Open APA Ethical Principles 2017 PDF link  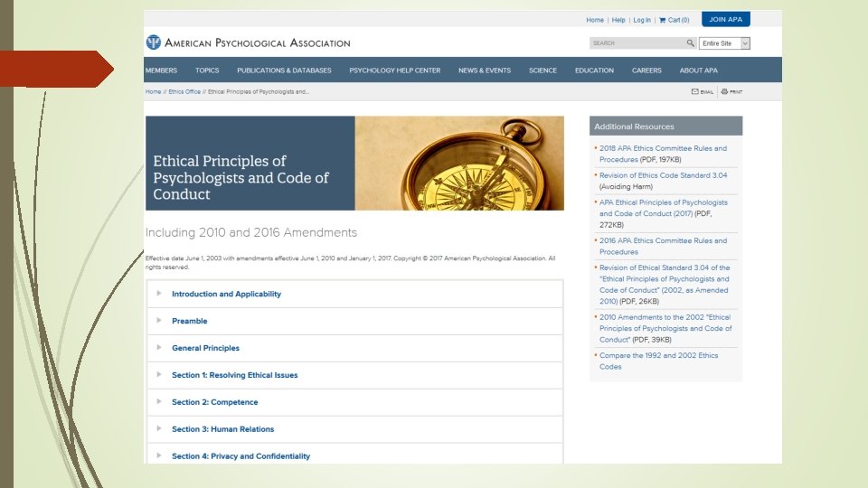(x=663, y=208)
